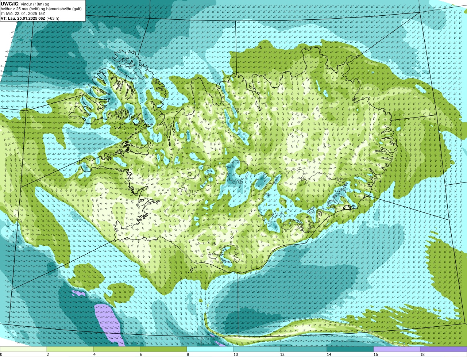Screen dimensions: 467x357
Task: Click the 0–2 m/s palest yellow legend swatch
Action: (x=23, y=349)
